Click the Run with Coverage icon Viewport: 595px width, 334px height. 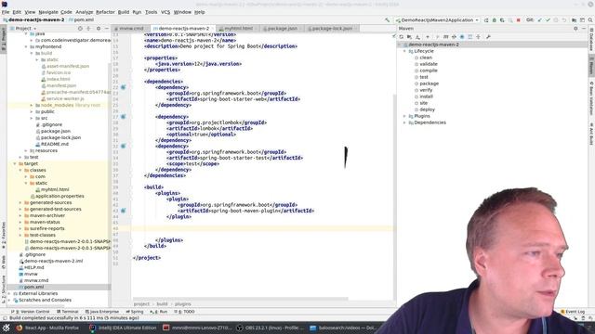pos(502,20)
